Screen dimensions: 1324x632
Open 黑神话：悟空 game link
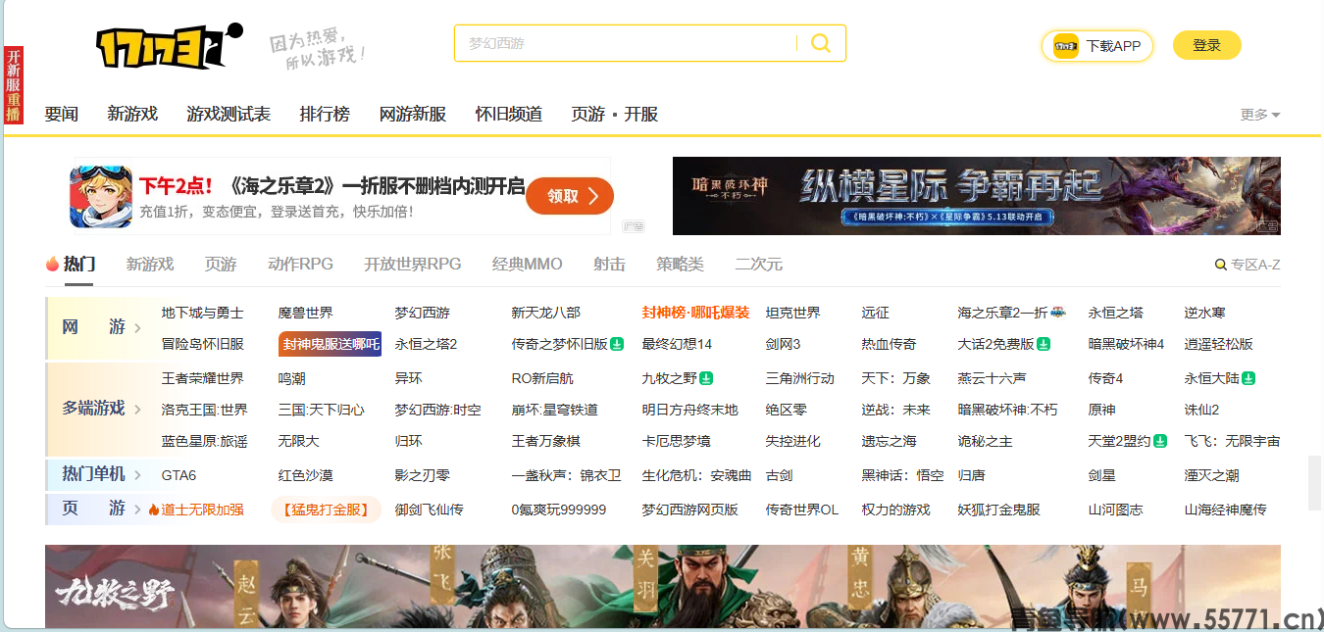click(x=902, y=475)
